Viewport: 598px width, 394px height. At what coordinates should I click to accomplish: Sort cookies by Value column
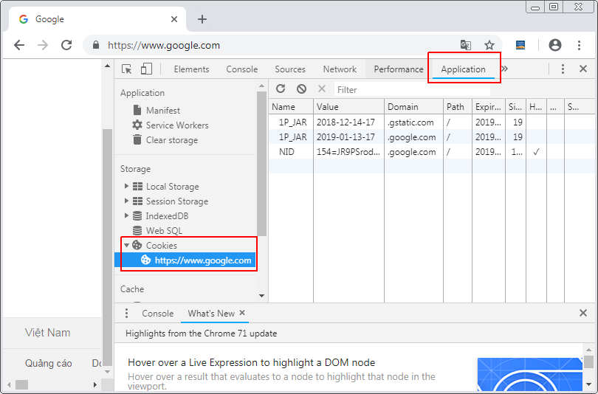tap(348, 107)
